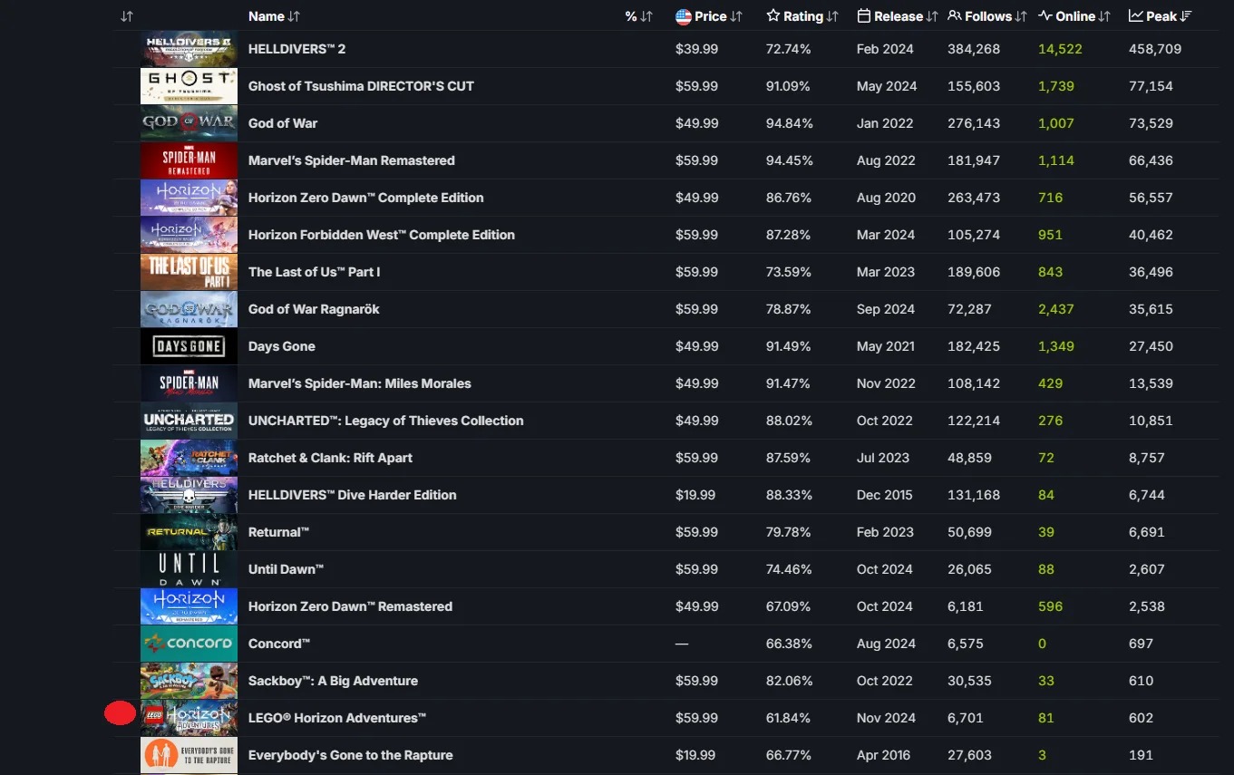Click the descending sort indicator after Peak
The image size is (1234, 775).
click(x=1186, y=16)
